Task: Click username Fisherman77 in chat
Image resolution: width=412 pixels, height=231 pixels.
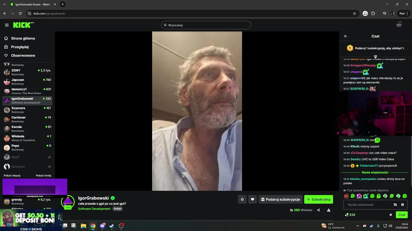Action: click(369, 166)
